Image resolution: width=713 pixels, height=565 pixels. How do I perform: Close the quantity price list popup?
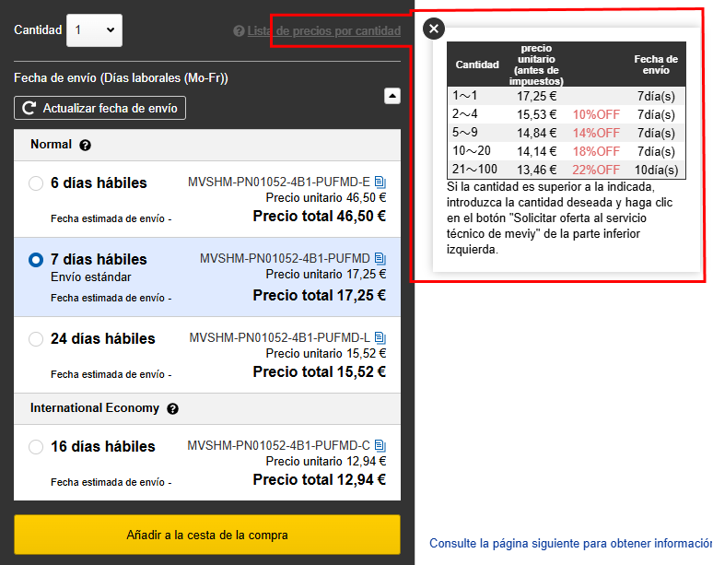434,29
